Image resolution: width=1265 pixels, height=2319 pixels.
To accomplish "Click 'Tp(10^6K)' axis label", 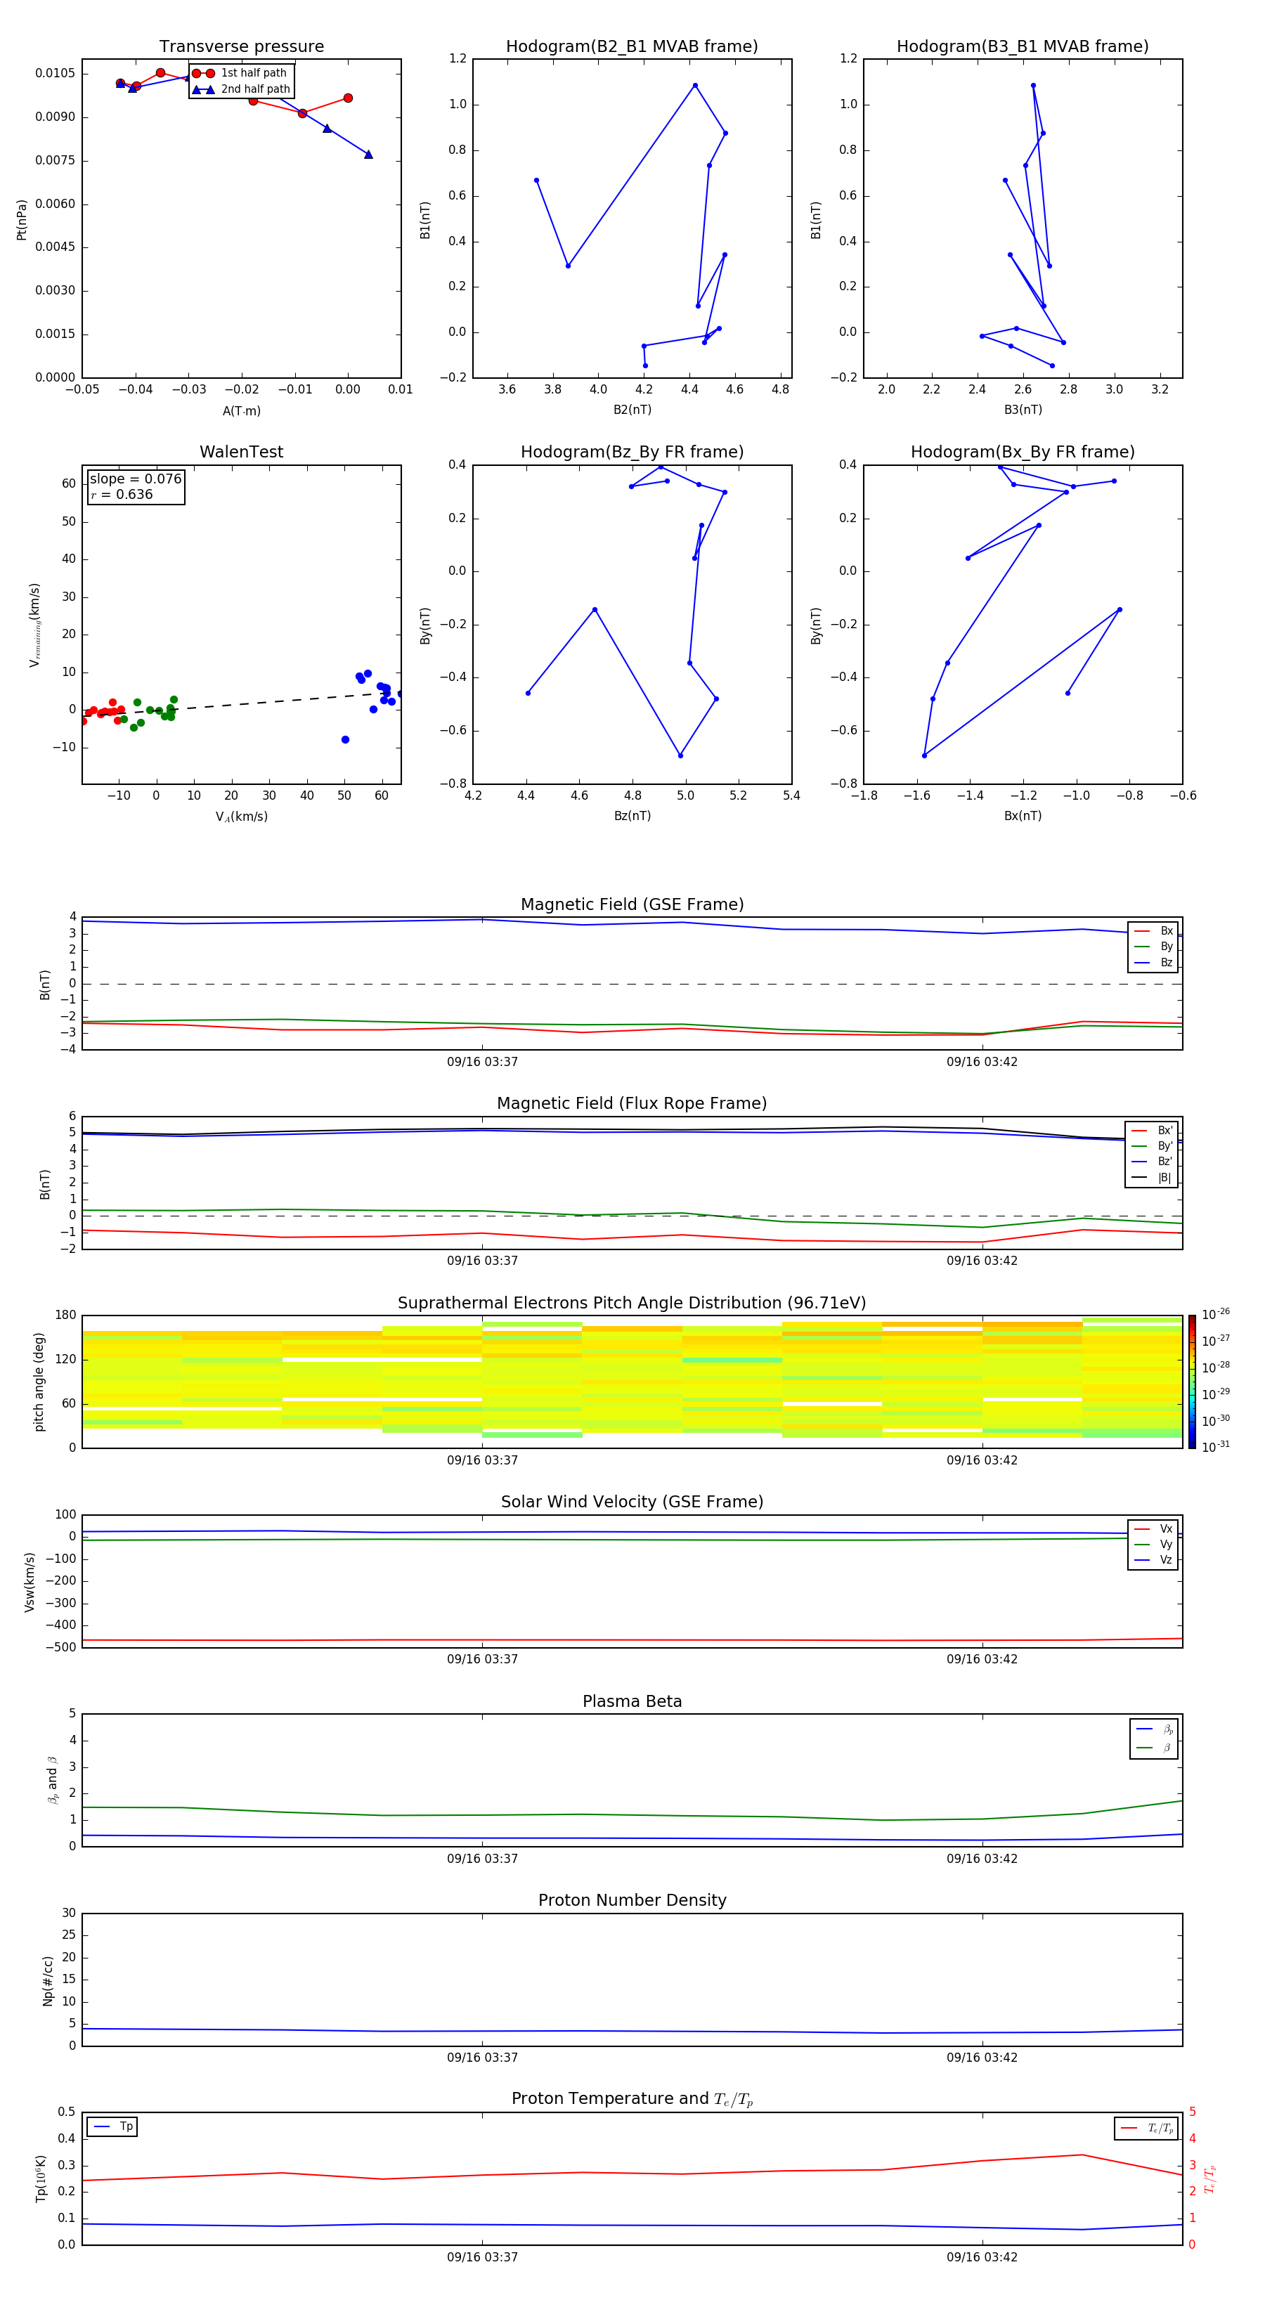I will (41, 2178).
